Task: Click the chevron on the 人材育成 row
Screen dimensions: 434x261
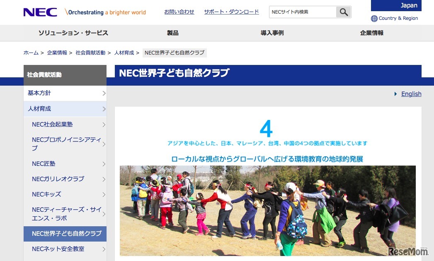Action: tap(104, 109)
